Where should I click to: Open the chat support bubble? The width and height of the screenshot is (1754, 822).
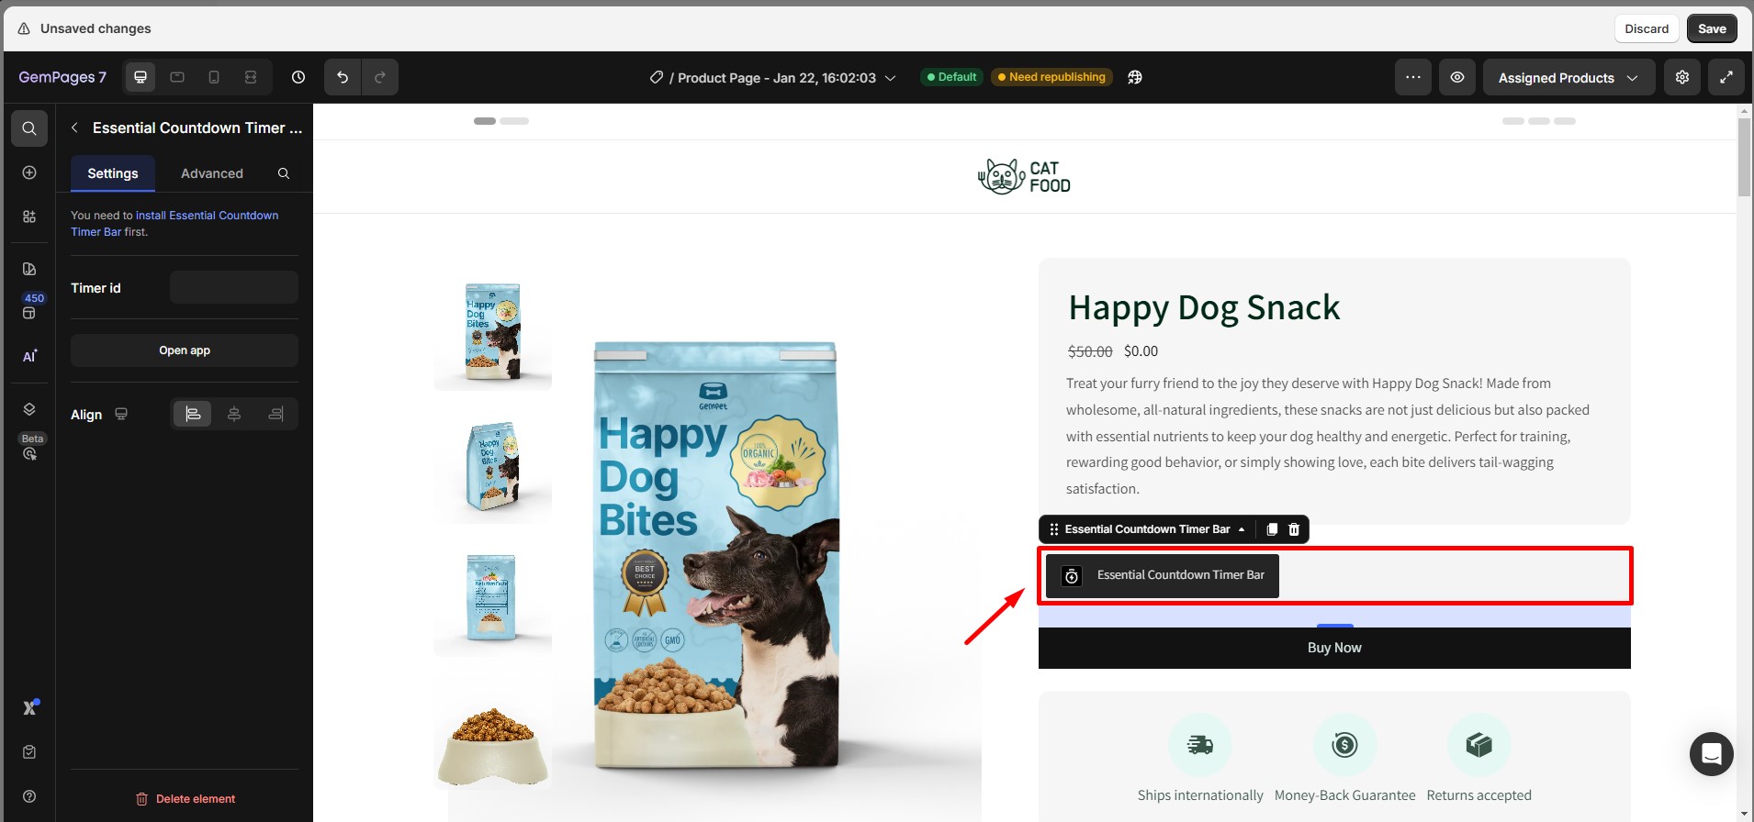pyautogui.click(x=1712, y=754)
